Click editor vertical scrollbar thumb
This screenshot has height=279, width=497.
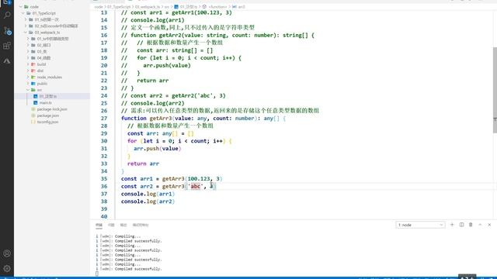click(495, 90)
